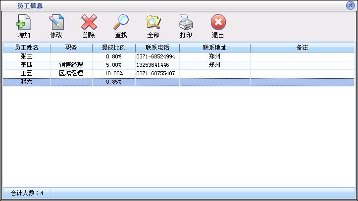
Task: Click the 职务 column header
Action: click(x=71, y=48)
